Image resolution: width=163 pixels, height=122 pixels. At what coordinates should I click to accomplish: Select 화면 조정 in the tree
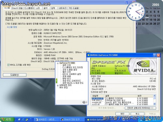[x=67, y=65]
